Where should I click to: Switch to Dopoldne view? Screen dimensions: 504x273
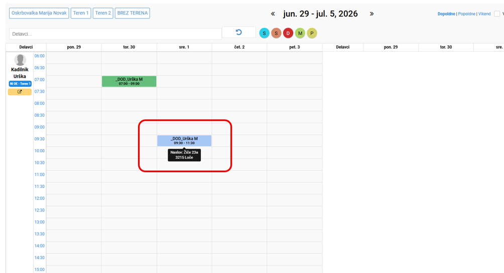click(446, 14)
